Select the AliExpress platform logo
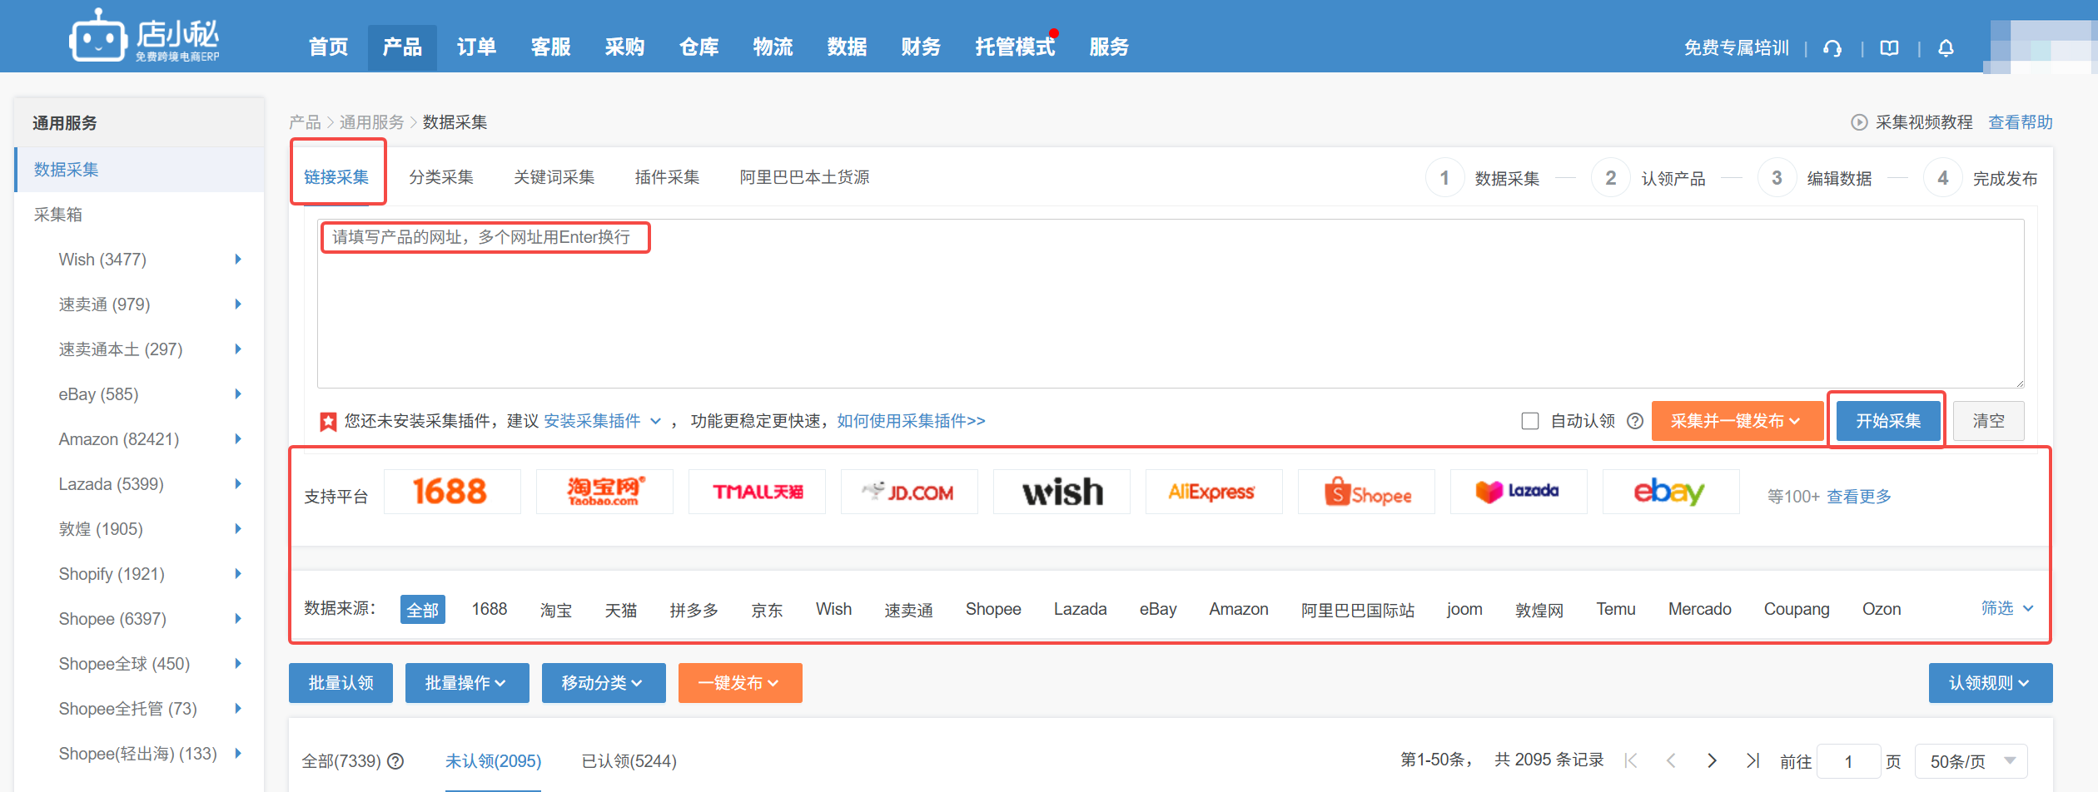Image resolution: width=2098 pixels, height=792 pixels. [x=1214, y=492]
